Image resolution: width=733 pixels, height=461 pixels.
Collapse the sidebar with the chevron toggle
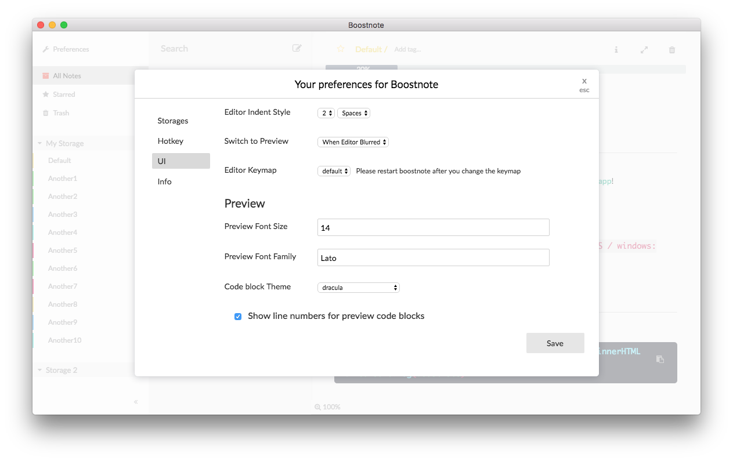(x=135, y=401)
